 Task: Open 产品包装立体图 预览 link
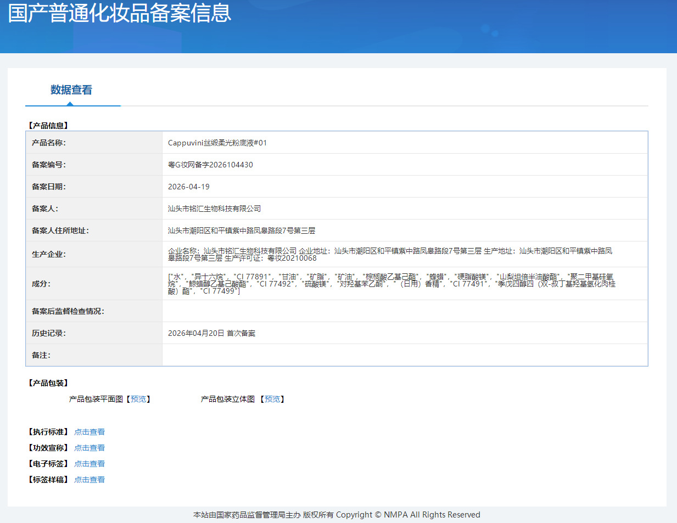point(272,399)
